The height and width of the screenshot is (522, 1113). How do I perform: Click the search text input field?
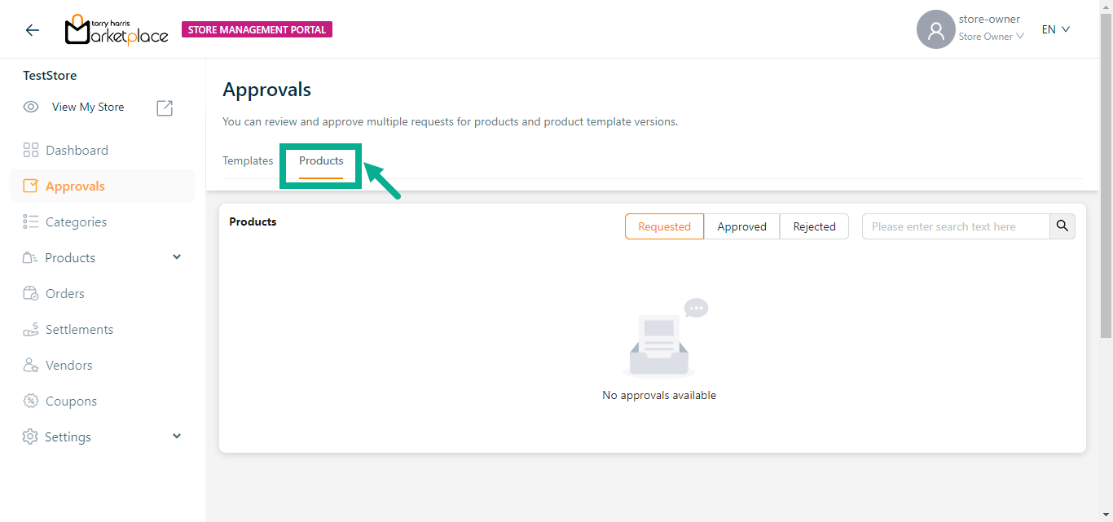[956, 226]
